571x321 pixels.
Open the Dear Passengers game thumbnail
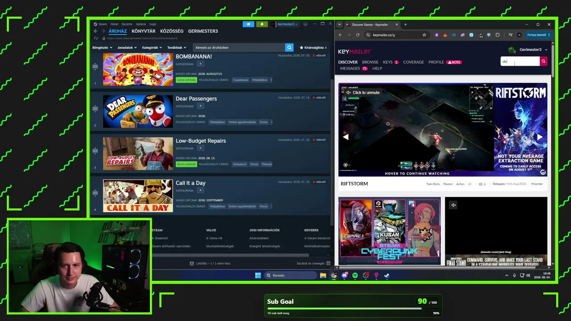pos(138,111)
